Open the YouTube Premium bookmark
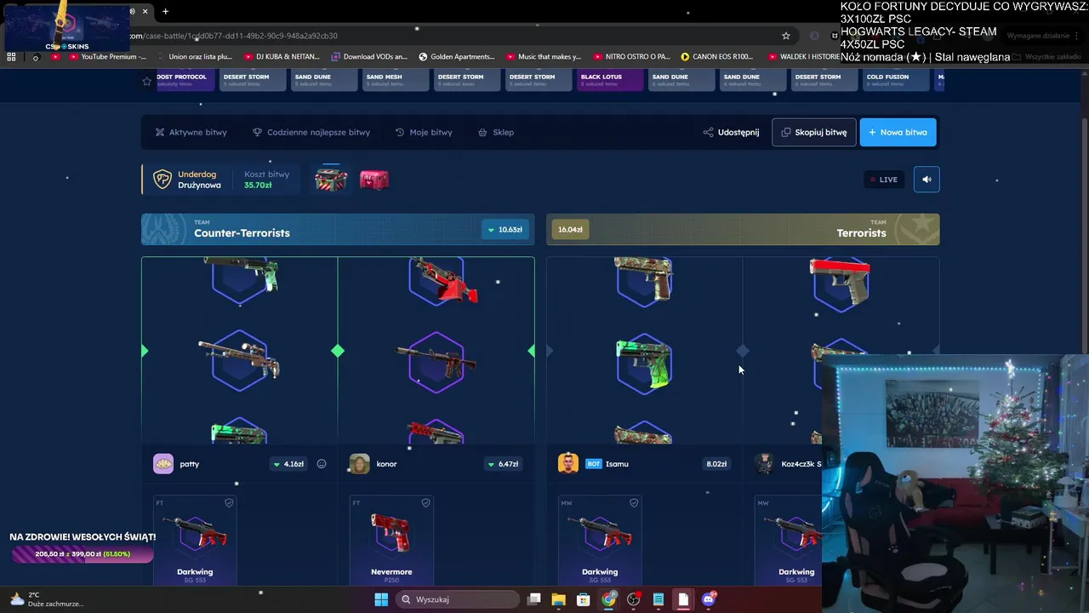The width and height of the screenshot is (1089, 613). 107,57
